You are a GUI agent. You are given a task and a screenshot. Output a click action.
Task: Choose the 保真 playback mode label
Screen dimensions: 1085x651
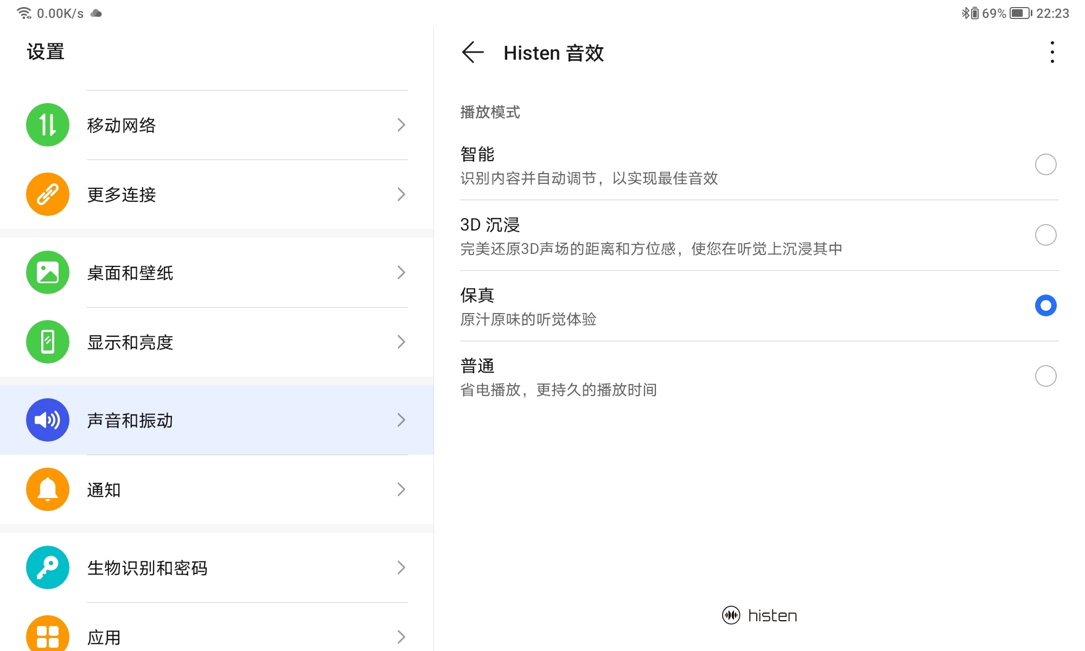(x=477, y=295)
